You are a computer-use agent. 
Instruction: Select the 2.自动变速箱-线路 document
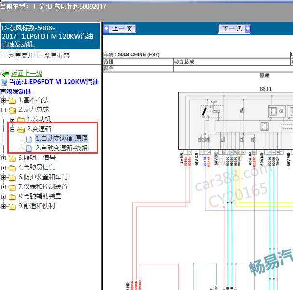click(x=61, y=148)
